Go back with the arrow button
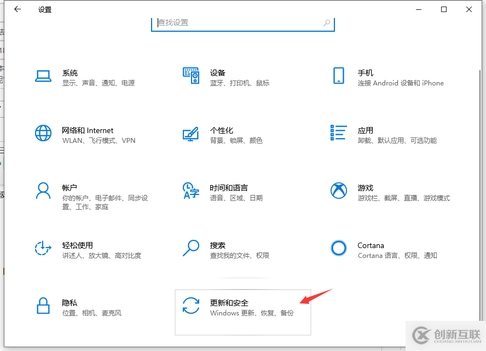The height and width of the screenshot is (351, 486). point(18,9)
